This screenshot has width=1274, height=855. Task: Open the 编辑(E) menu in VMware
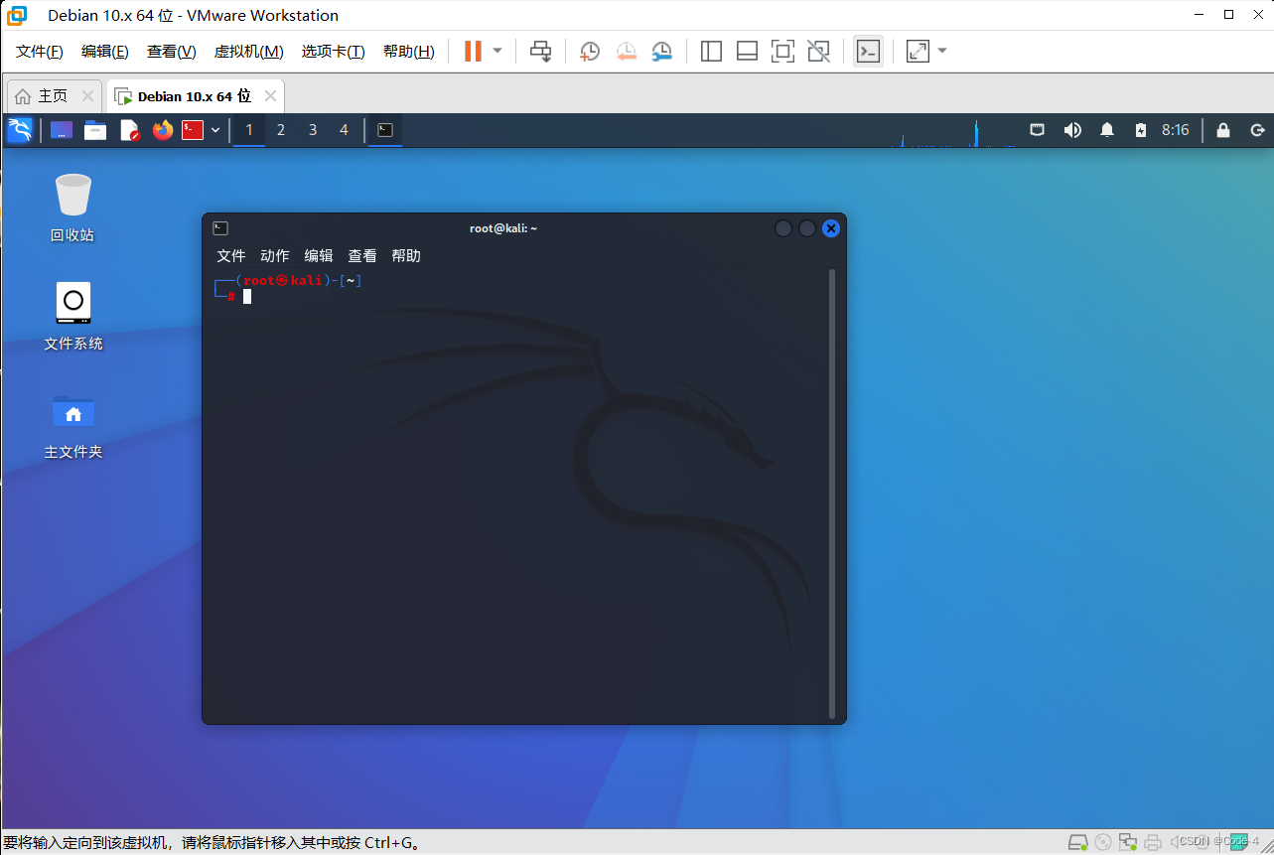[105, 52]
